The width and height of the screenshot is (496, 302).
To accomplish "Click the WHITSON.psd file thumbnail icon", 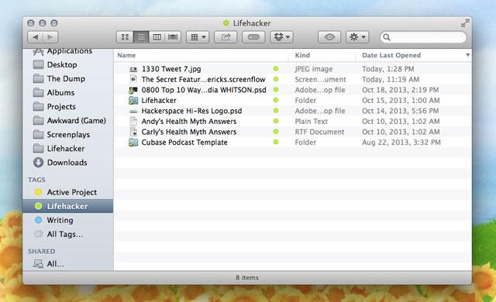I will tap(133, 90).
